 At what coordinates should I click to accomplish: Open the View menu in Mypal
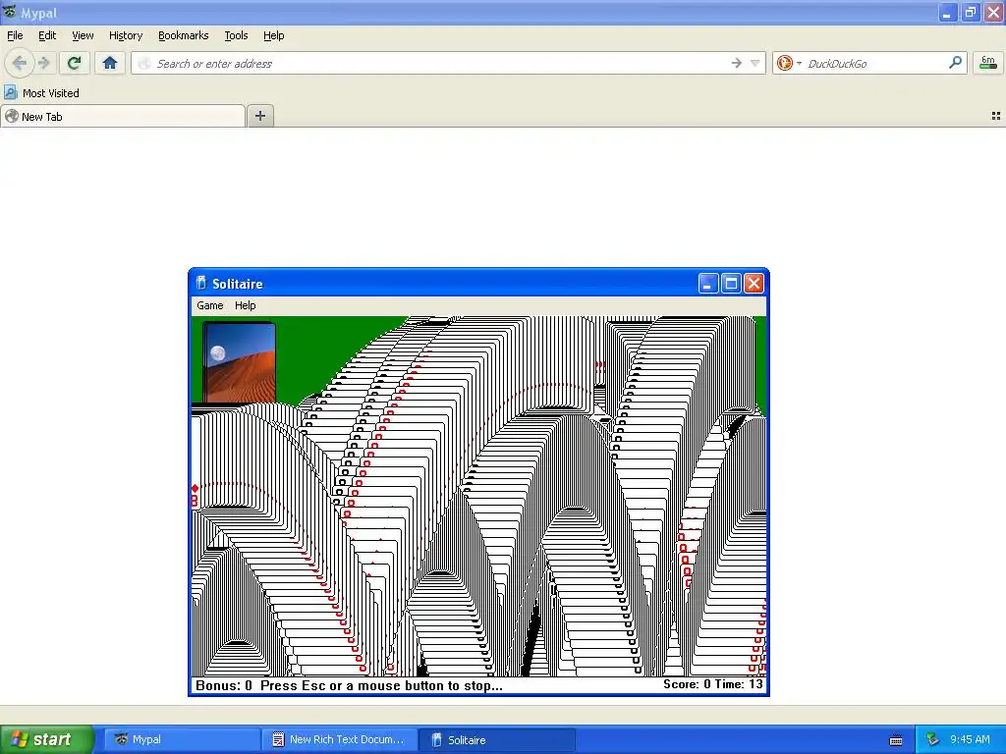tap(83, 36)
